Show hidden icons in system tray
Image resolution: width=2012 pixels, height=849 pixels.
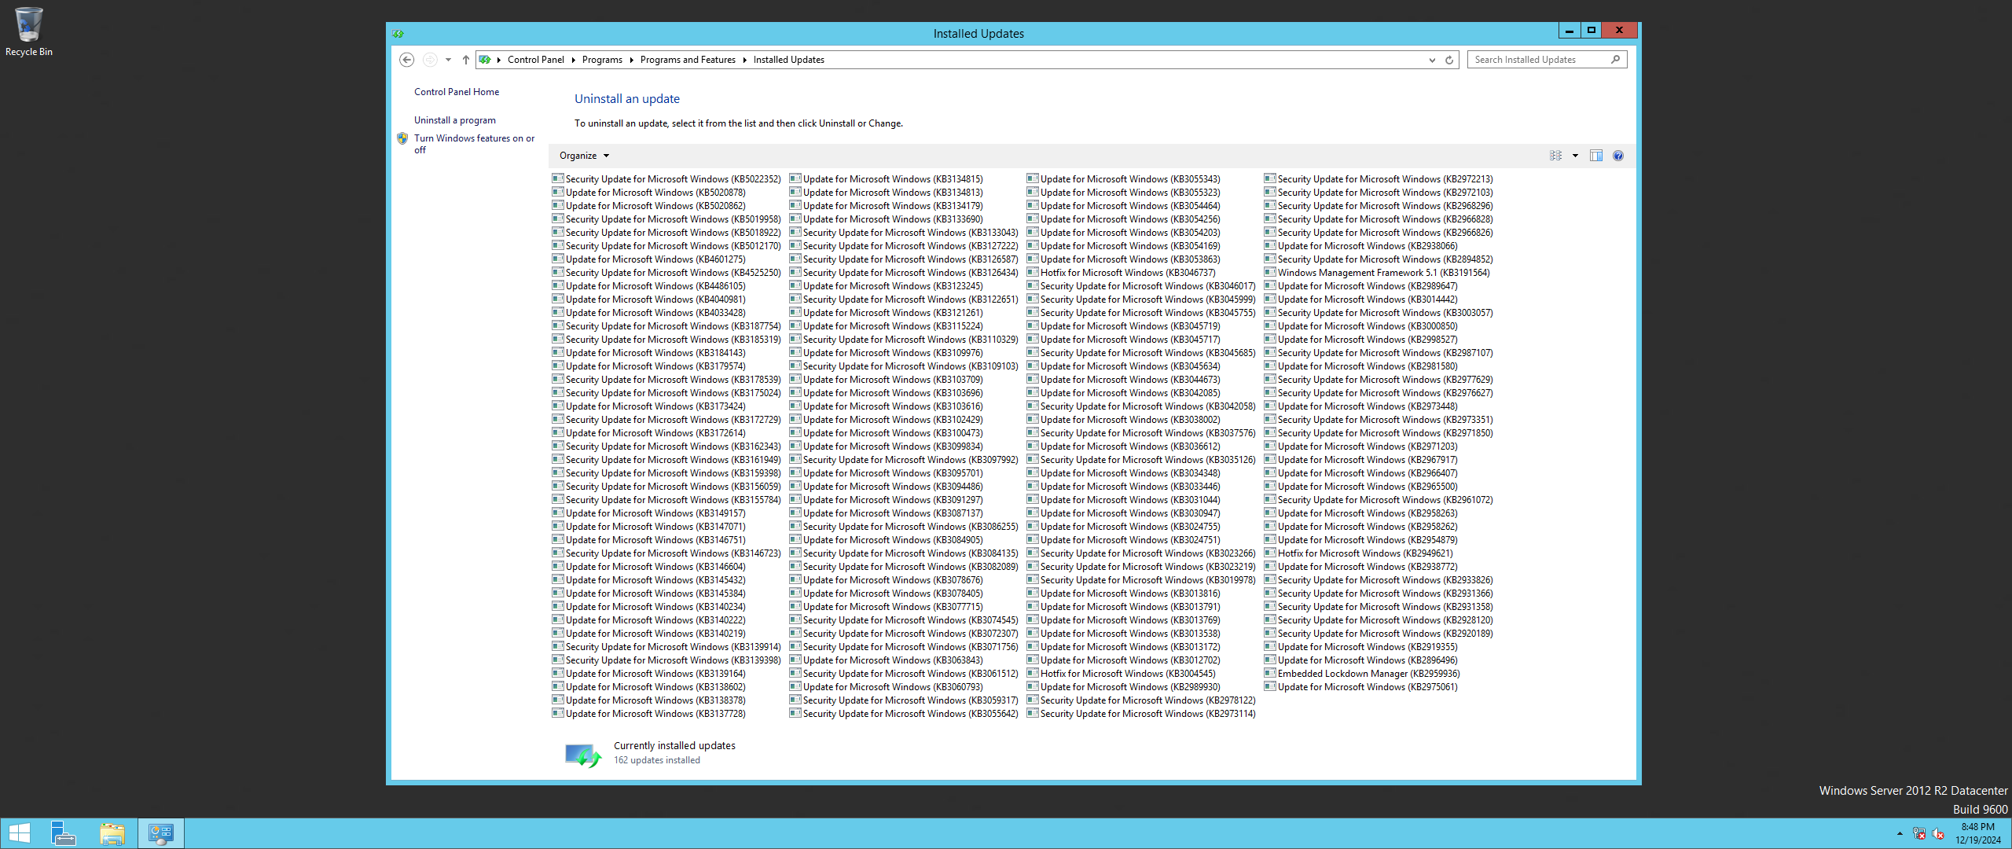(x=1900, y=833)
